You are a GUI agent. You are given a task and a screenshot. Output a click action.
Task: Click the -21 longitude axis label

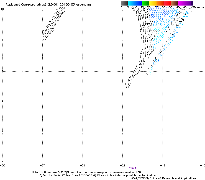(x=122, y=166)
